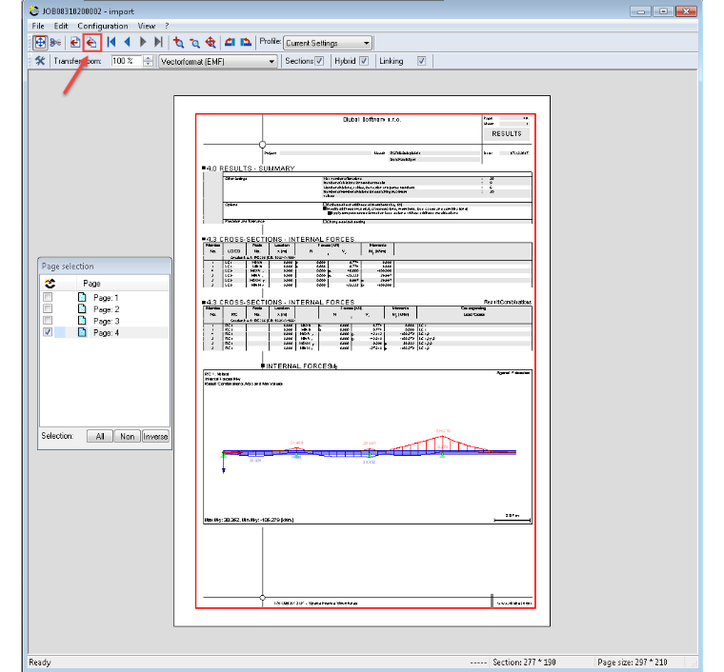Open the ? help menu
The image size is (724, 672).
click(167, 26)
